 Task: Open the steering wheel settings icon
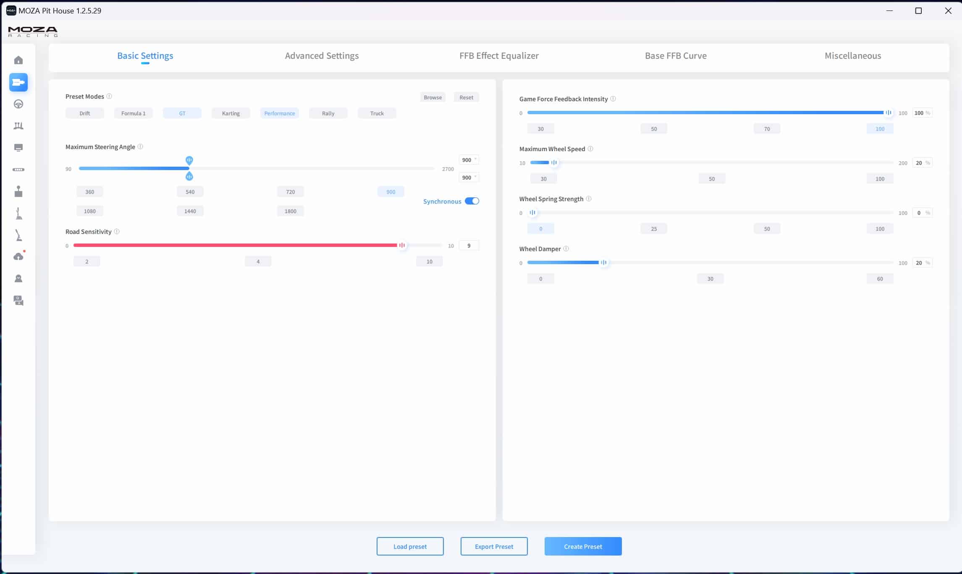pyautogui.click(x=18, y=104)
